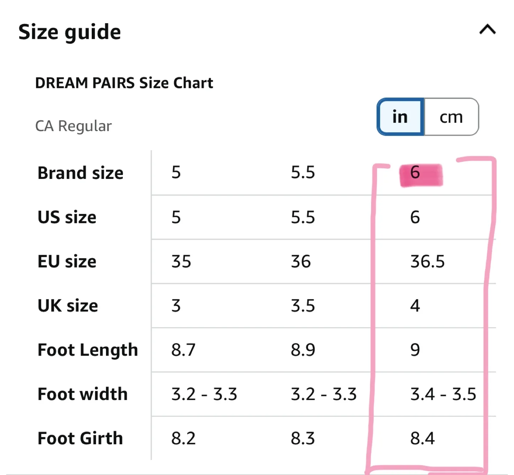Select Brand size value 5.5
This screenshot has height=475, width=514.
point(303,173)
